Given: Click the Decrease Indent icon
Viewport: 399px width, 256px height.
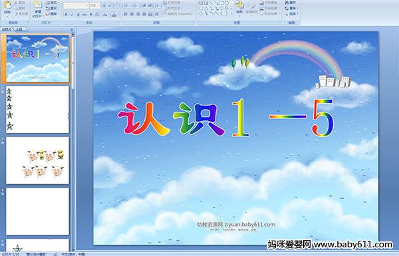Looking at the screenshot, I should [x=144, y=5].
